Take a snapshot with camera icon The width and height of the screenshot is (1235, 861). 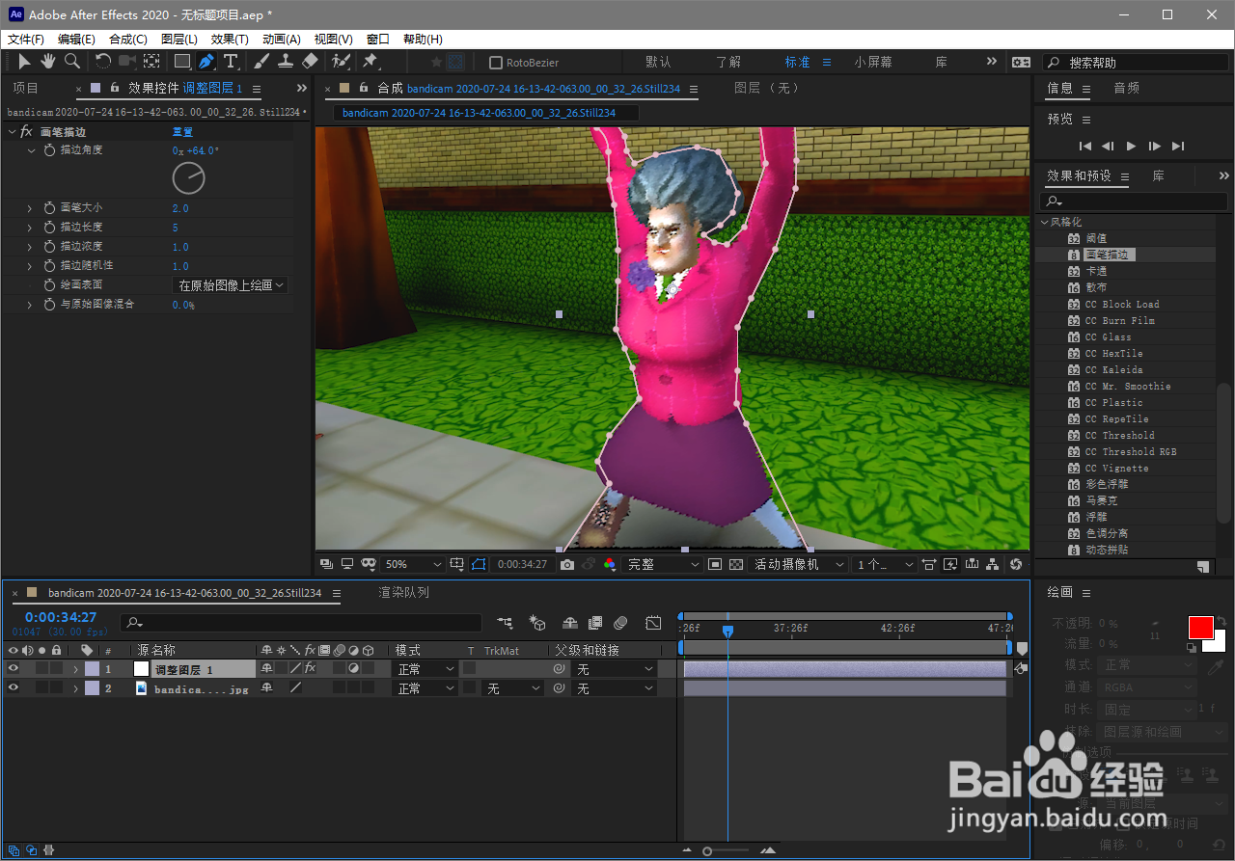[567, 564]
